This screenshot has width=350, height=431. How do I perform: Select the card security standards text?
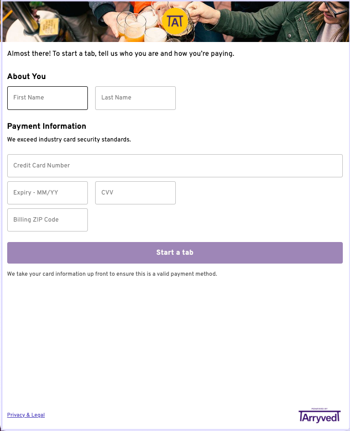click(69, 140)
